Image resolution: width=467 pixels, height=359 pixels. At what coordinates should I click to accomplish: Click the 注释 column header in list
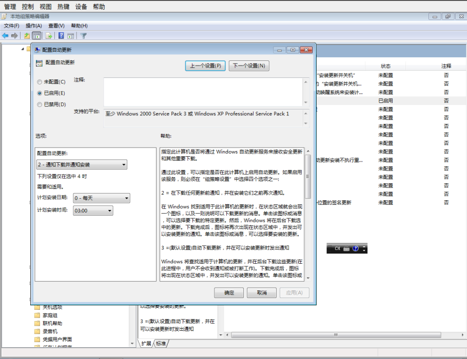tap(446, 66)
